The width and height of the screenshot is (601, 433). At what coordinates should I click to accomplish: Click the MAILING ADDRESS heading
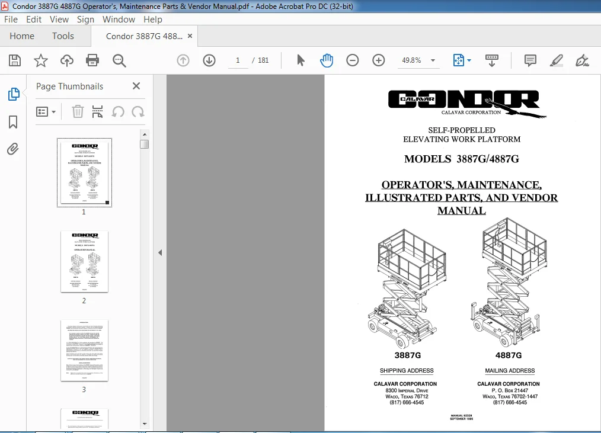pyautogui.click(x=510, y=371)
